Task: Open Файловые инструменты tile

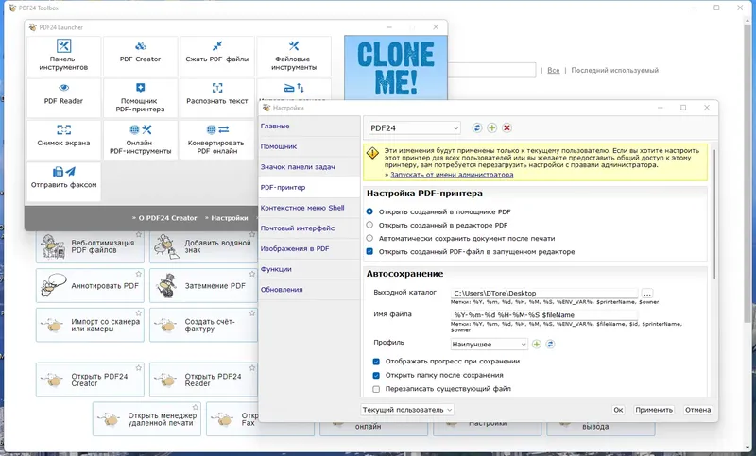Action: point(294,56)
